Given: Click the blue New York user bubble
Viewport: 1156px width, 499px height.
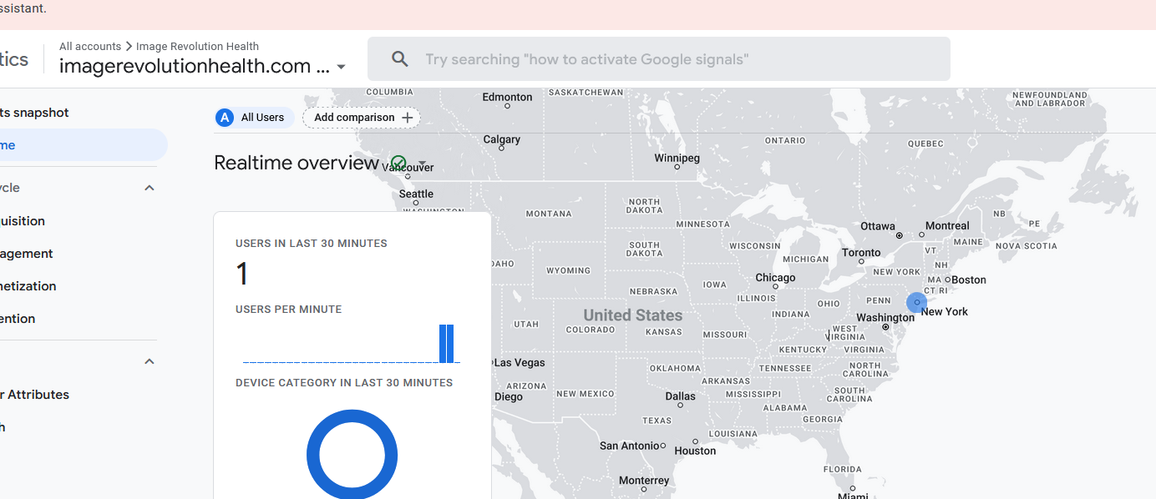Looking at the screenshot, I should point(916,302).
